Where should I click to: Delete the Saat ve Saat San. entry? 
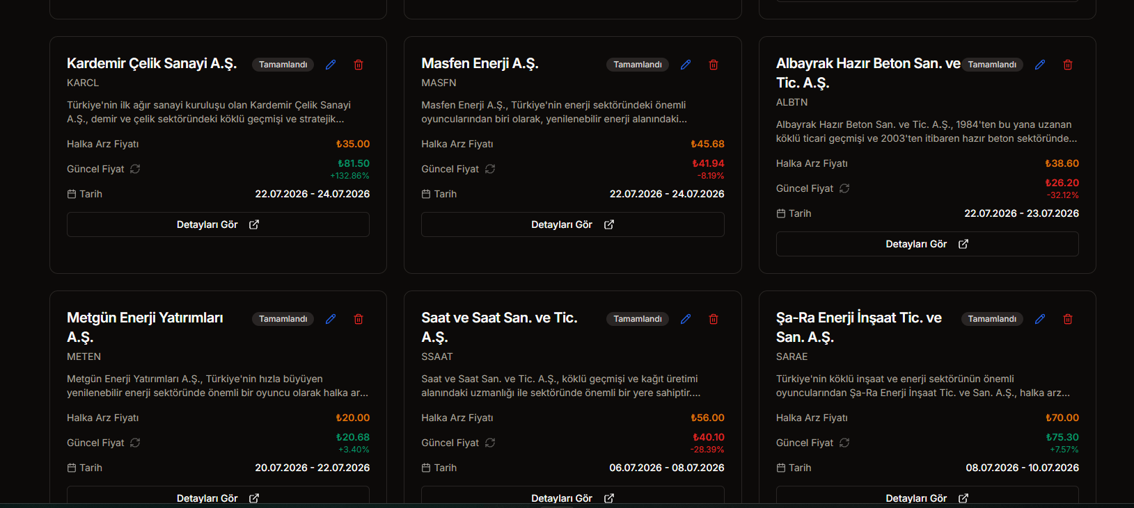pyautogui.click(x=714, y=319)
